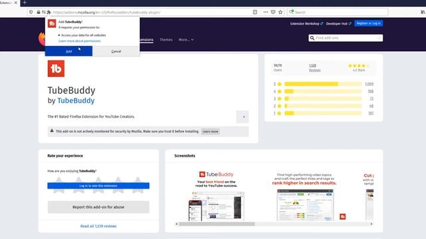
Task: Open second screenshot about search results
Action: tap(304, 196)
